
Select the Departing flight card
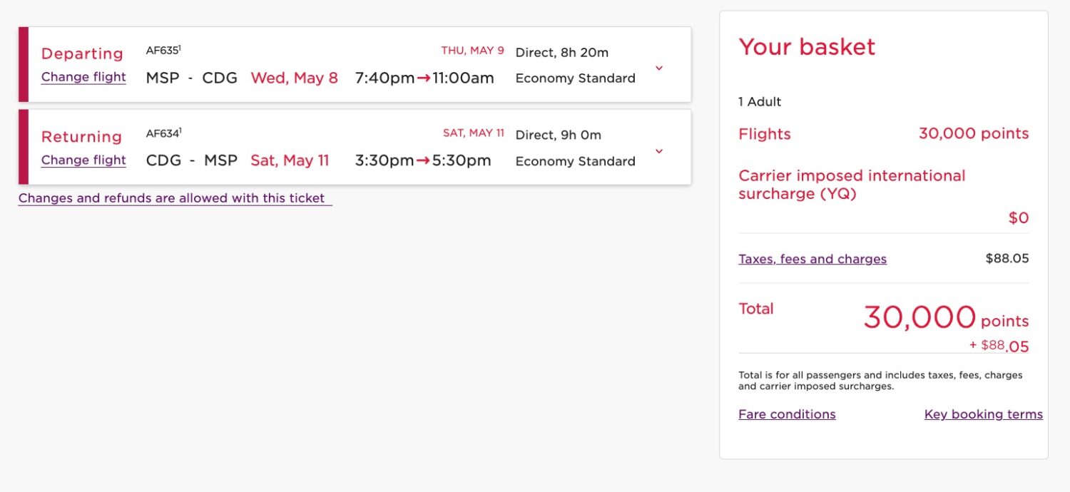pos(357,64)
